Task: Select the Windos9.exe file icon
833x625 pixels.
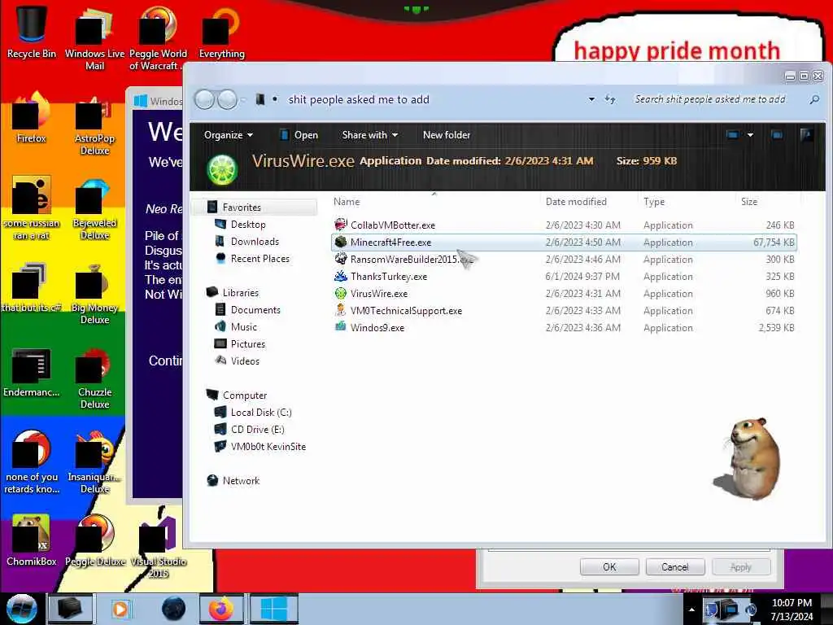Action: 341,327
